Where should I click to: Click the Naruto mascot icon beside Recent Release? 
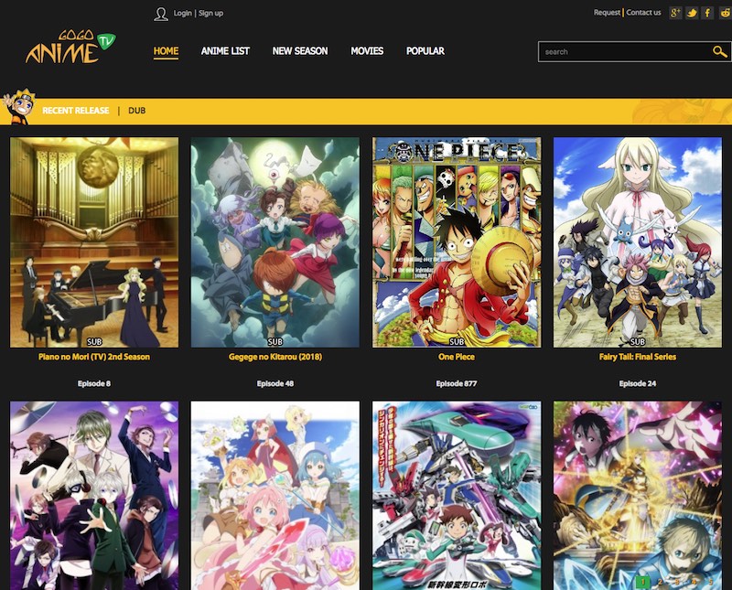pos(18,107)
